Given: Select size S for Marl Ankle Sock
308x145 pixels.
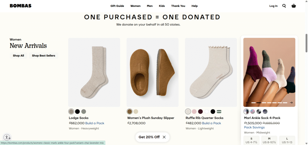Looking at the screenshot, I should (x=251, y=140).
